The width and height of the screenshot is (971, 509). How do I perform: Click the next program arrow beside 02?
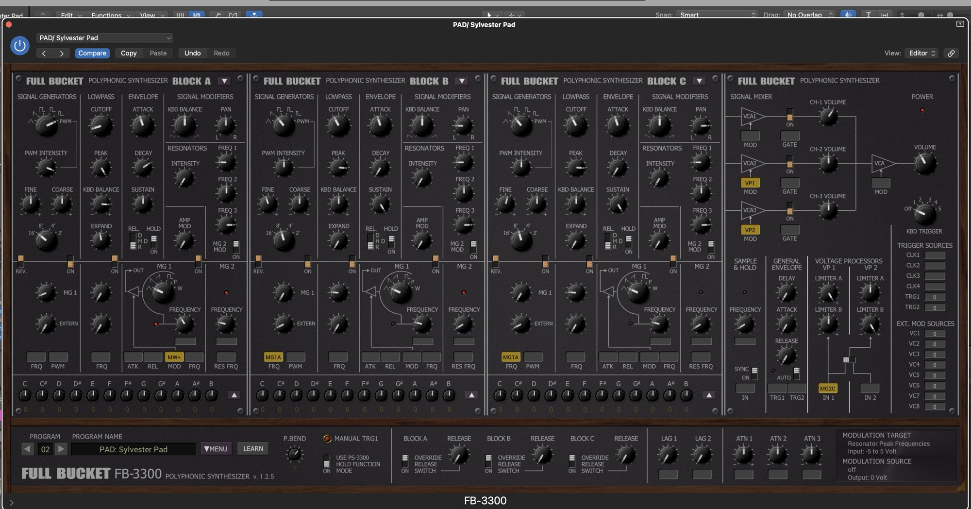pos(61,449)
